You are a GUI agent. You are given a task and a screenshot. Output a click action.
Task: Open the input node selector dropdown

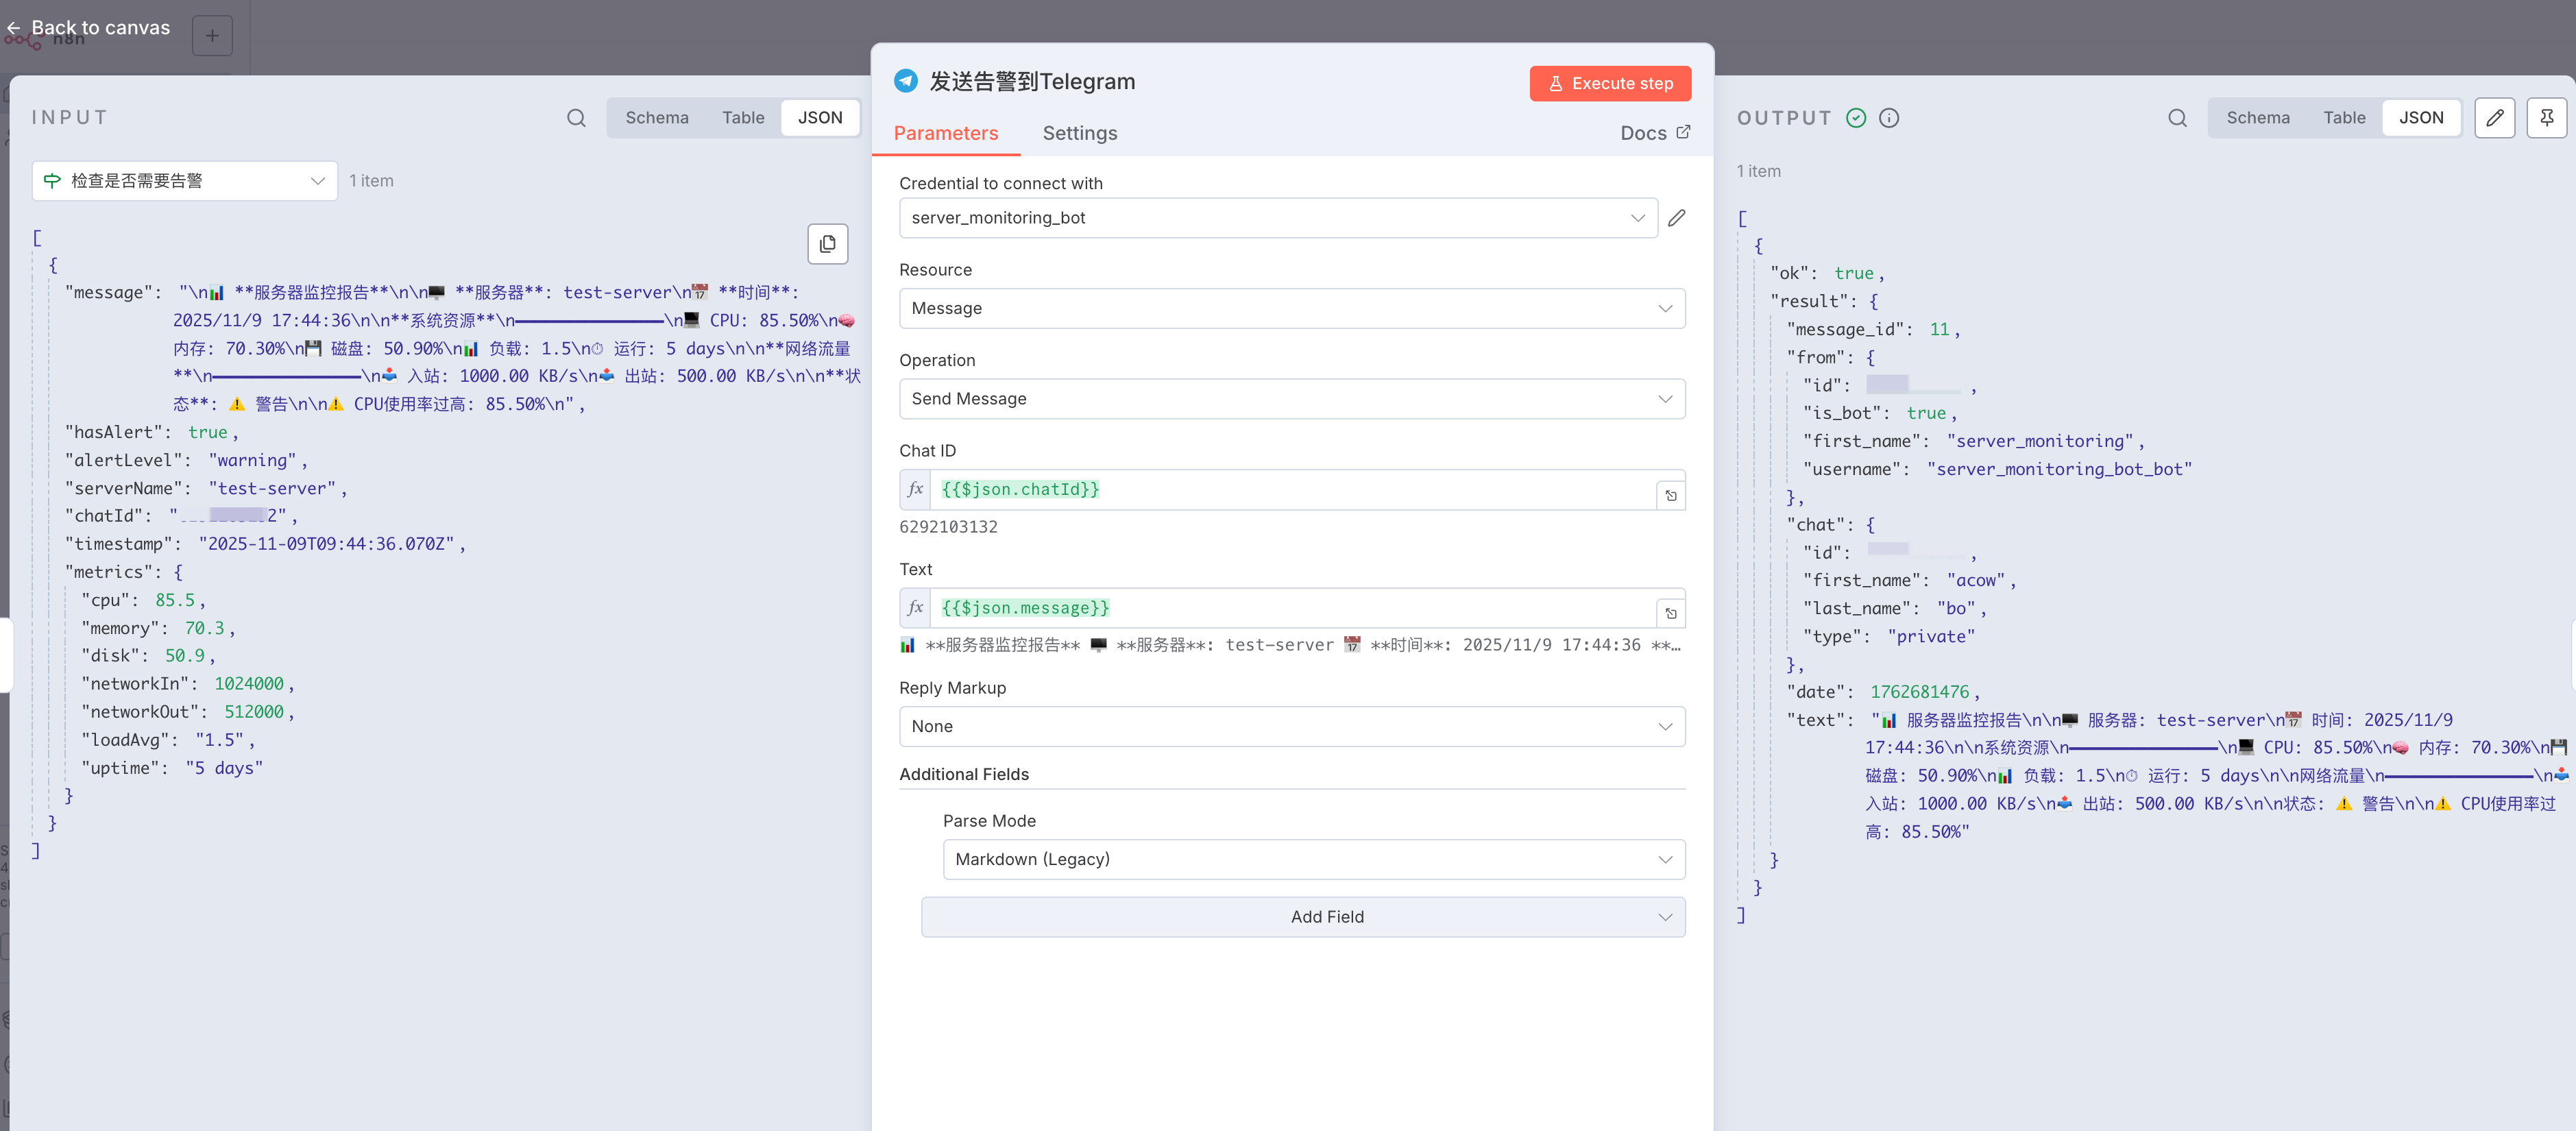pos(184,181)
